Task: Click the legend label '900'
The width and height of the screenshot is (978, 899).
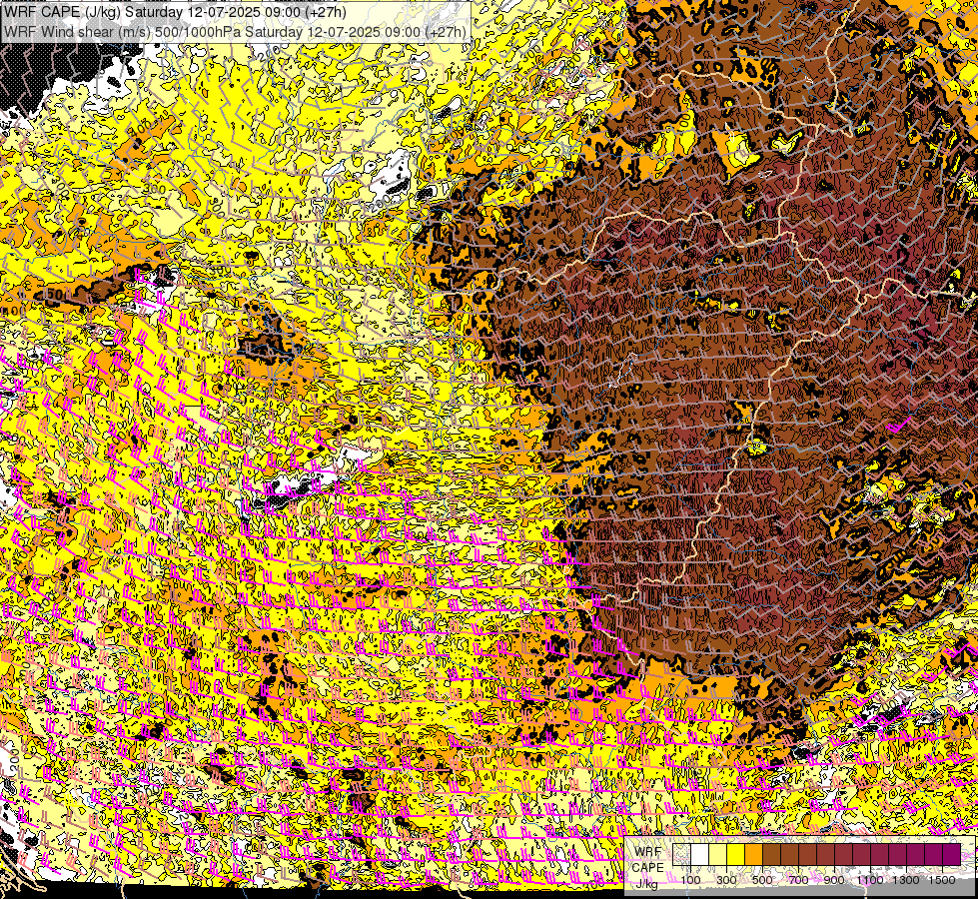Action: [834, 880]
